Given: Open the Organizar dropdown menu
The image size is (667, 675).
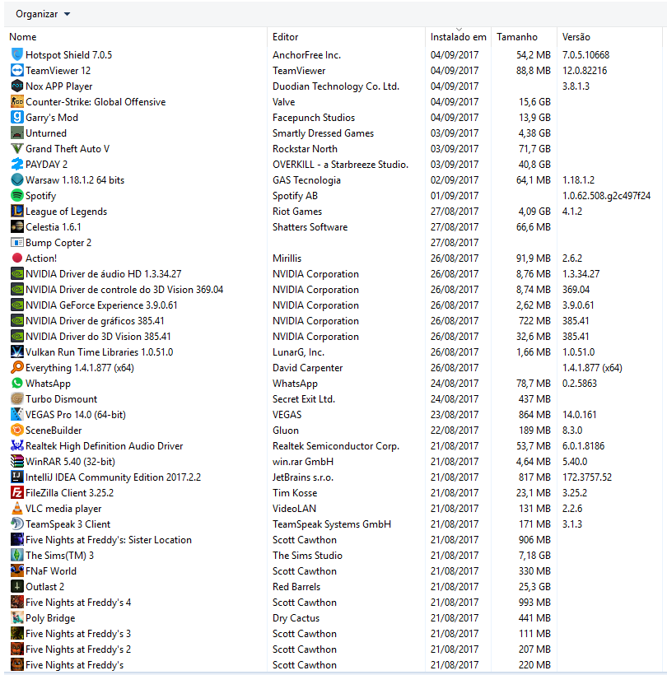Looking at the screenshot, I should click(43, 14).
